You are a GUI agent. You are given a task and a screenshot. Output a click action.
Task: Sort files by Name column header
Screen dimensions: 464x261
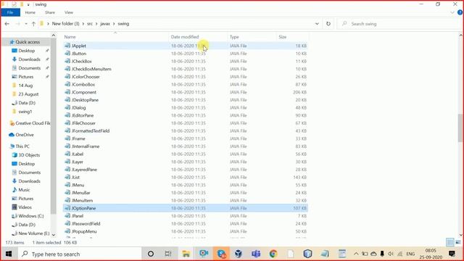point(70,37)
